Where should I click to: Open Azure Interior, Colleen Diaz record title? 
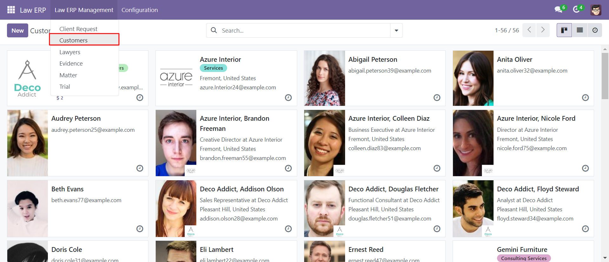click(389, 118)
